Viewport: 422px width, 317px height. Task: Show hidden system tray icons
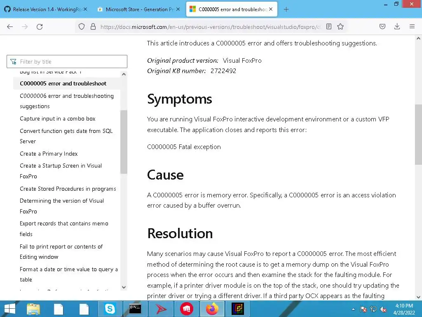(353, 309)
